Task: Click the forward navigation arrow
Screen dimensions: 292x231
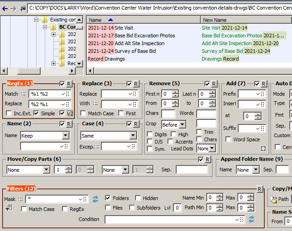Action: click(13, 9)
